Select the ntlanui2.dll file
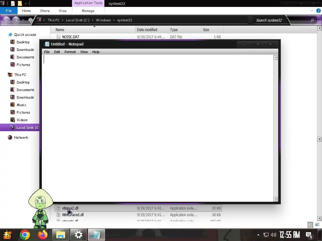The height and width of the screenshot is (241, 322). click(138, 208)
